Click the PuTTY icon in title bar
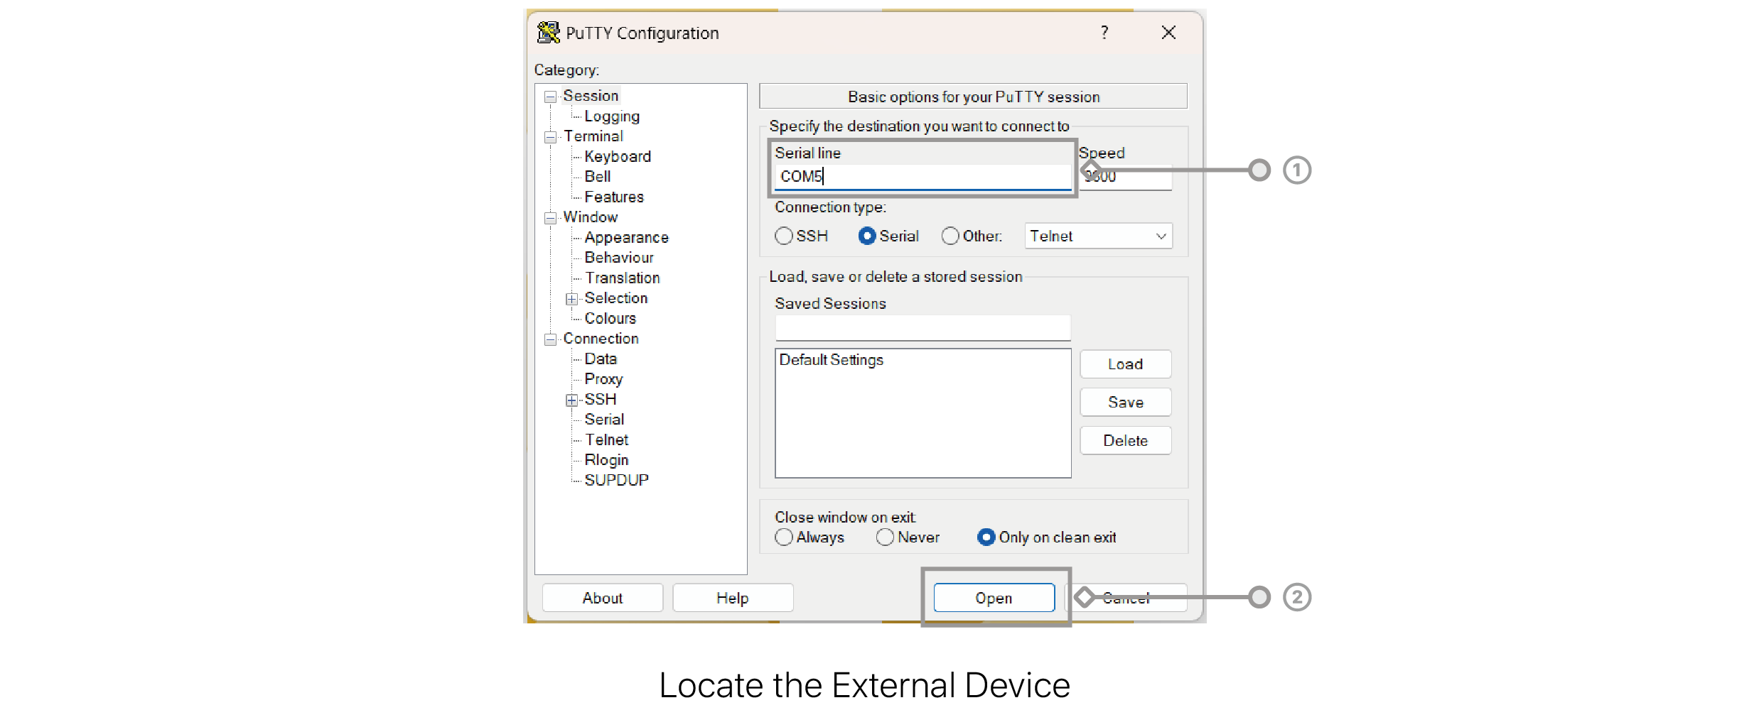The image size is (1764, 710). click(x=548, y=33)
